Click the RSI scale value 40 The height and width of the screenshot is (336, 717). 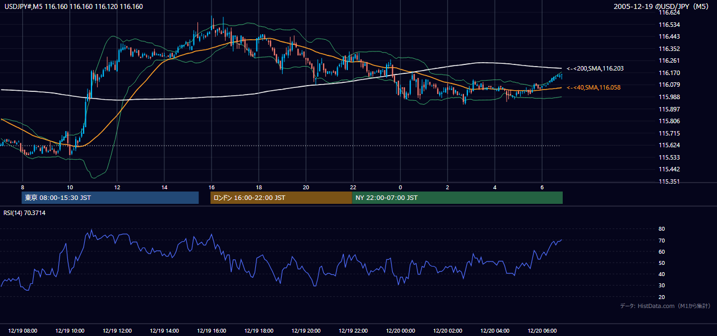point(661,274)
